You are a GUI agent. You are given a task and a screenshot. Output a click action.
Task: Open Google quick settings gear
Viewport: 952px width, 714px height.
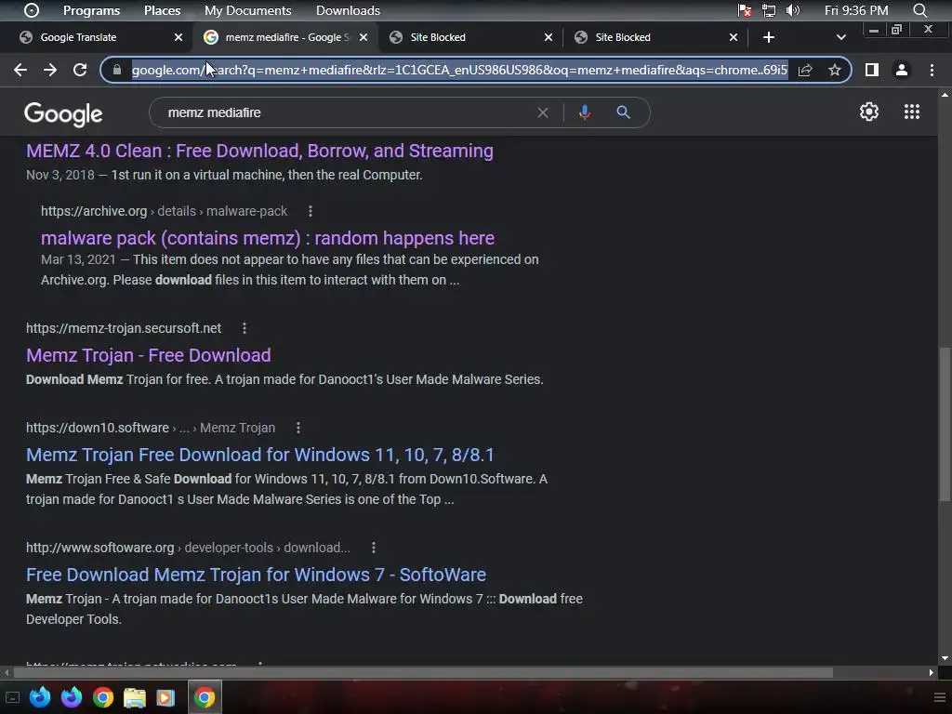[869, 112]
